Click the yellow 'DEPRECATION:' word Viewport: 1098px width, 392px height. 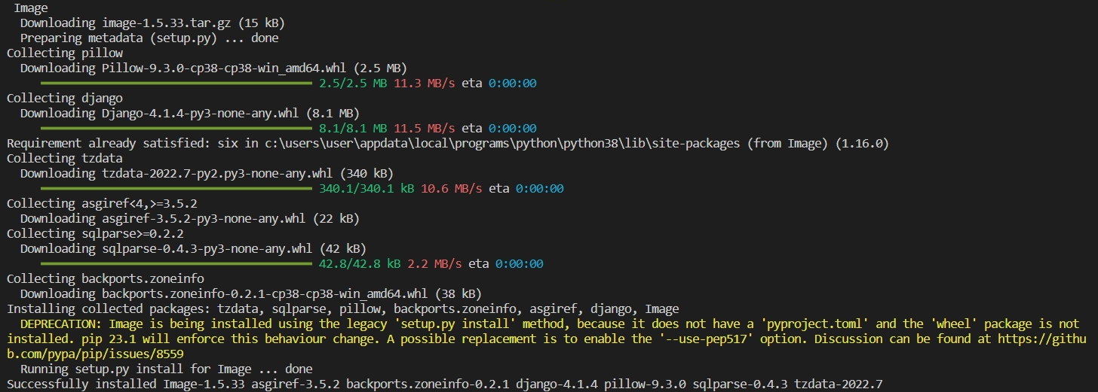click(x=61, y=324)
